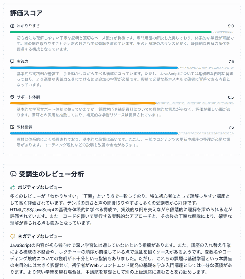
Task: Select the 6.5 score for サポート体制
Action: click(231, 97)
